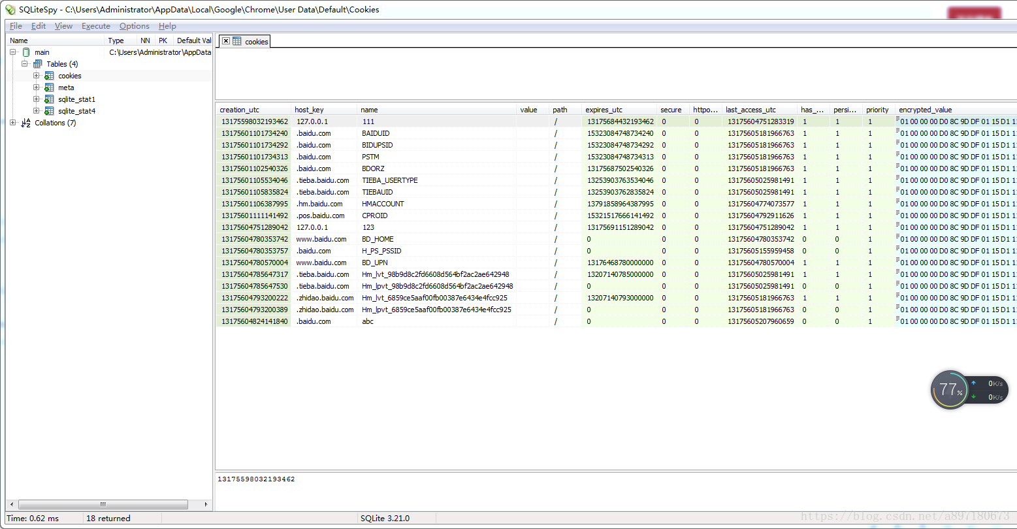Select the TIEBA_USERTYPE name cell
Image resolution: width=1017 pixels, height=529 pixels.
tap(437, 180)
